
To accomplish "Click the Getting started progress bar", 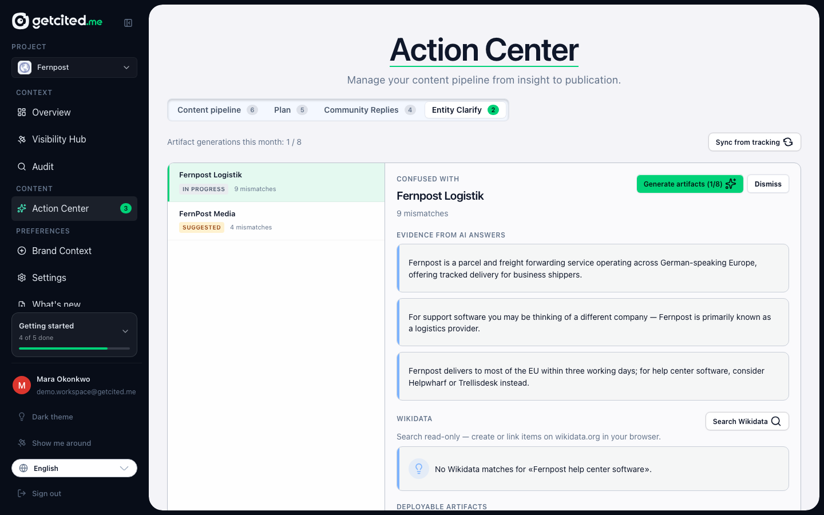I will click(x=74, y=348).
